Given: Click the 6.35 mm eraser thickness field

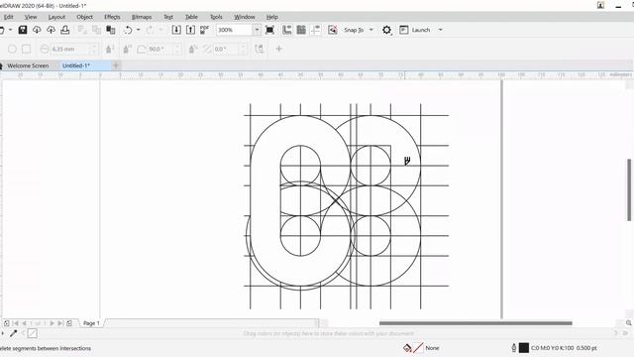Looking at the screenshot, I should [69, 49].
